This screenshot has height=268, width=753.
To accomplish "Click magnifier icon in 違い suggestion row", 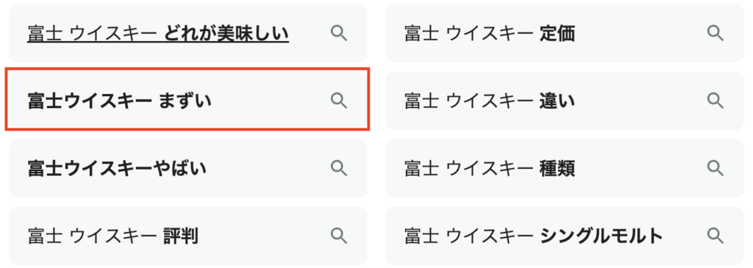I will pyautogui.click(x=715, y=100).
